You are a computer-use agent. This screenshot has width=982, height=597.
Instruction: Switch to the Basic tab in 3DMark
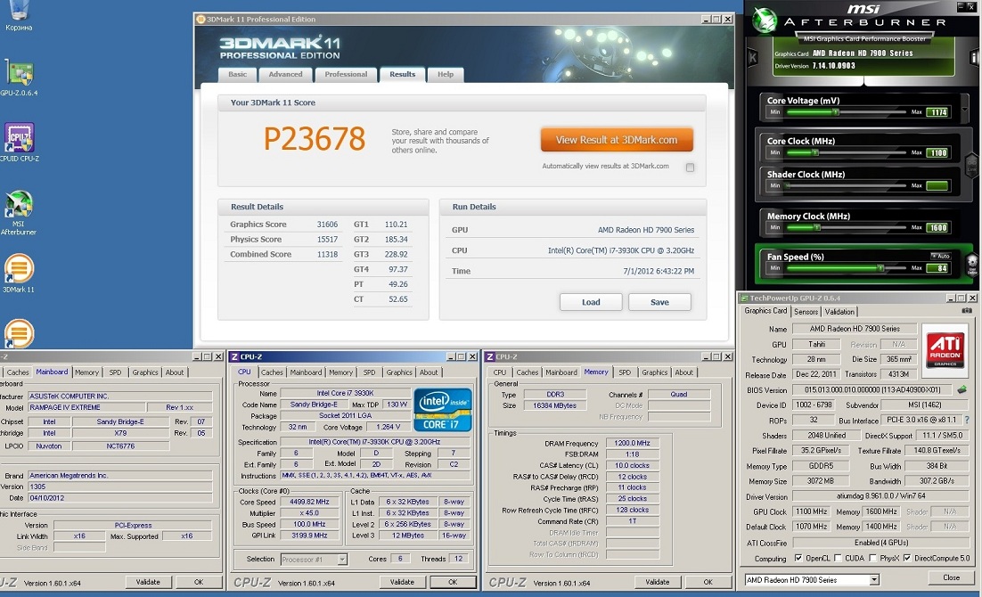pos(237,75)
